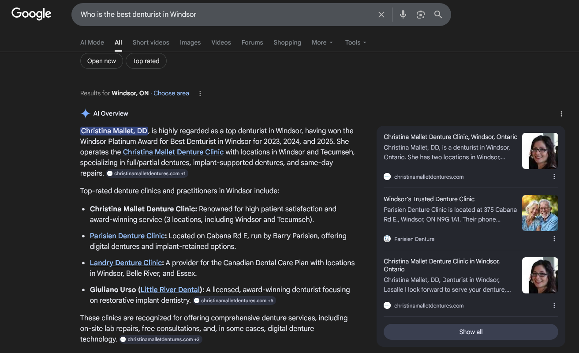Expand christinamalletdentures.com +5 source chip
This screenshot has height=353, width=579.
[234, 300]
